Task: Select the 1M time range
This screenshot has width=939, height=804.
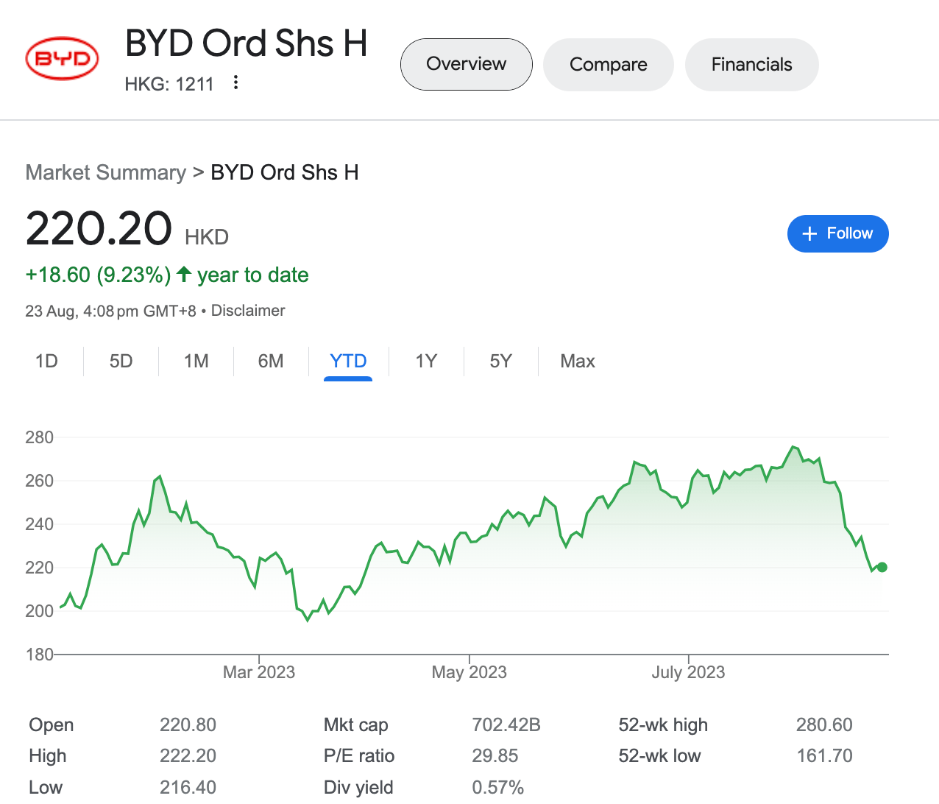Action: pos(196,361)
